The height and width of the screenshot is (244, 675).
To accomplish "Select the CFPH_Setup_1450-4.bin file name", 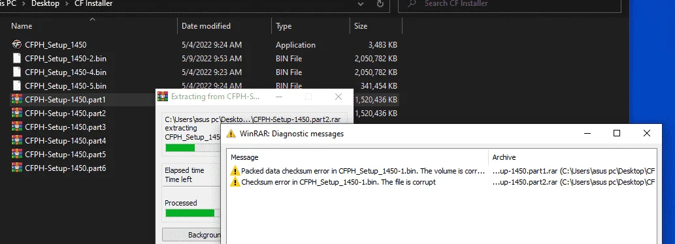I will point(65,72).
